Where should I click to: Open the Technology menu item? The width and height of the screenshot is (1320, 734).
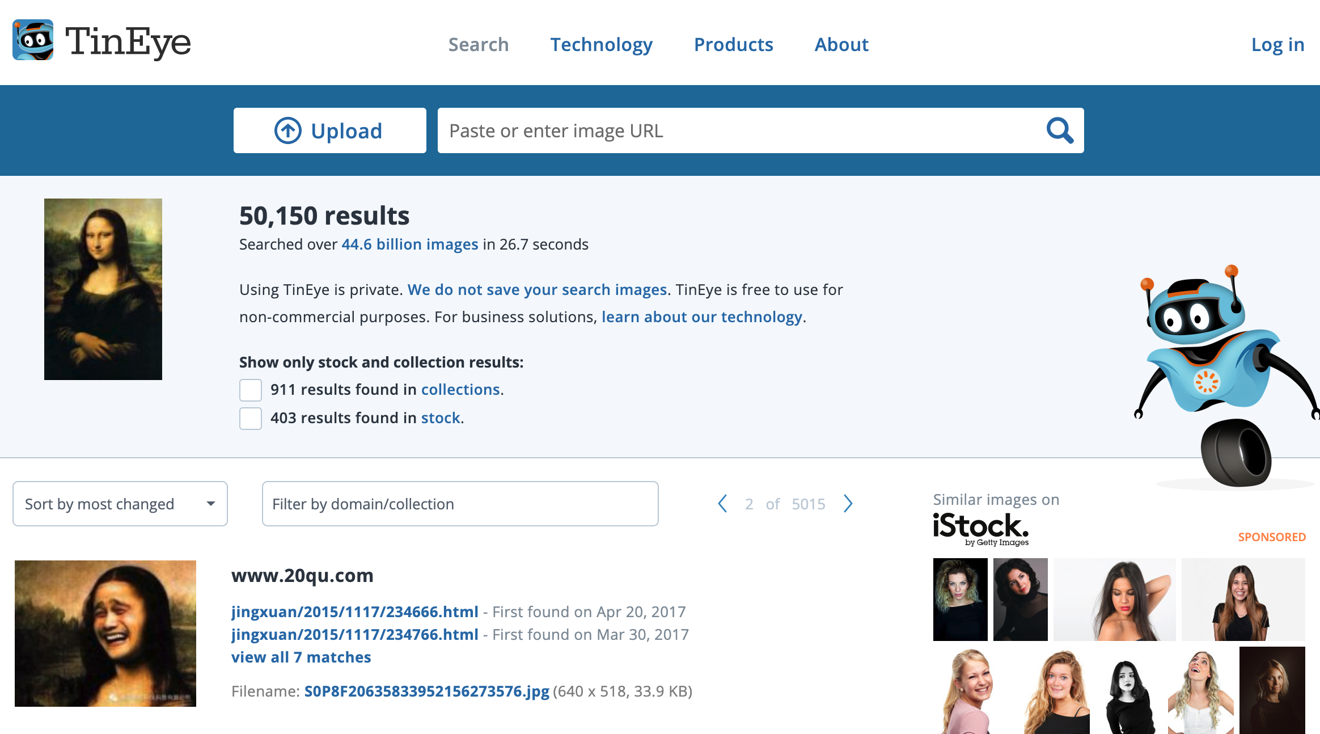pos(601,44)
